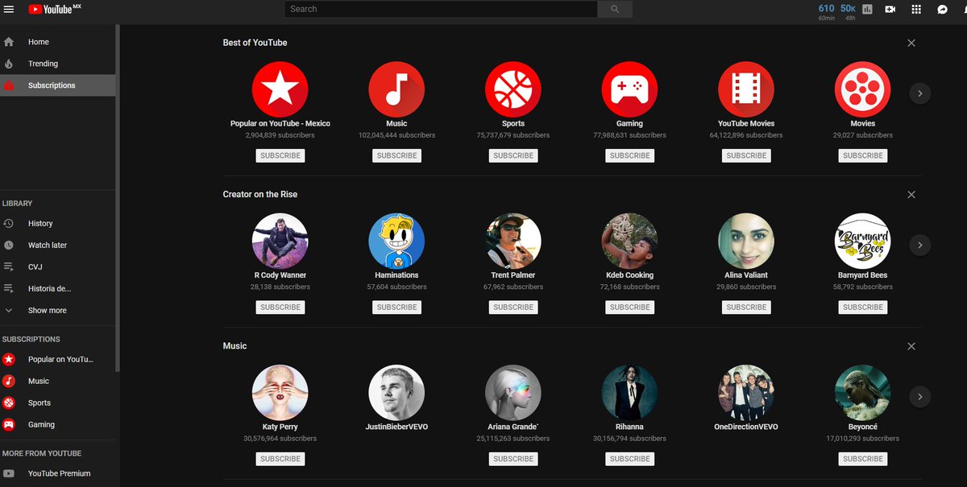Open Trent Palmer channel avatar
967x487 pixels.
(x=513, y=241)
